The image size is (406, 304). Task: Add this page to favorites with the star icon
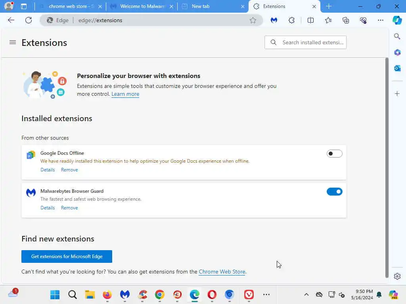pos(253,20)
